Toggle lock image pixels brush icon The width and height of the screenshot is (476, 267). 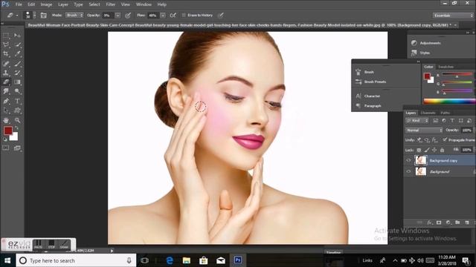pyautogui.click(x=427, y=150)
